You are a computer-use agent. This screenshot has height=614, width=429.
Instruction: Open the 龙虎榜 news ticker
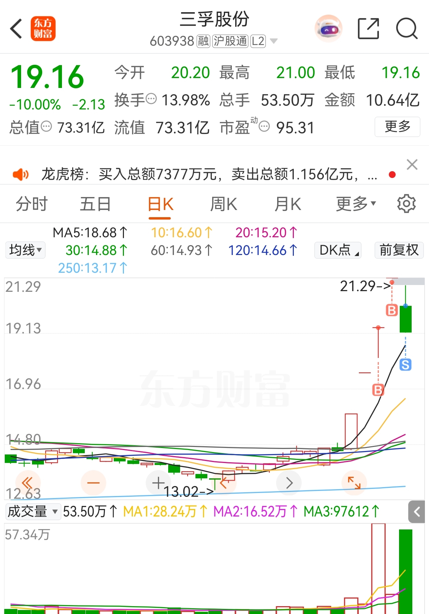click(x=209, y=174)
